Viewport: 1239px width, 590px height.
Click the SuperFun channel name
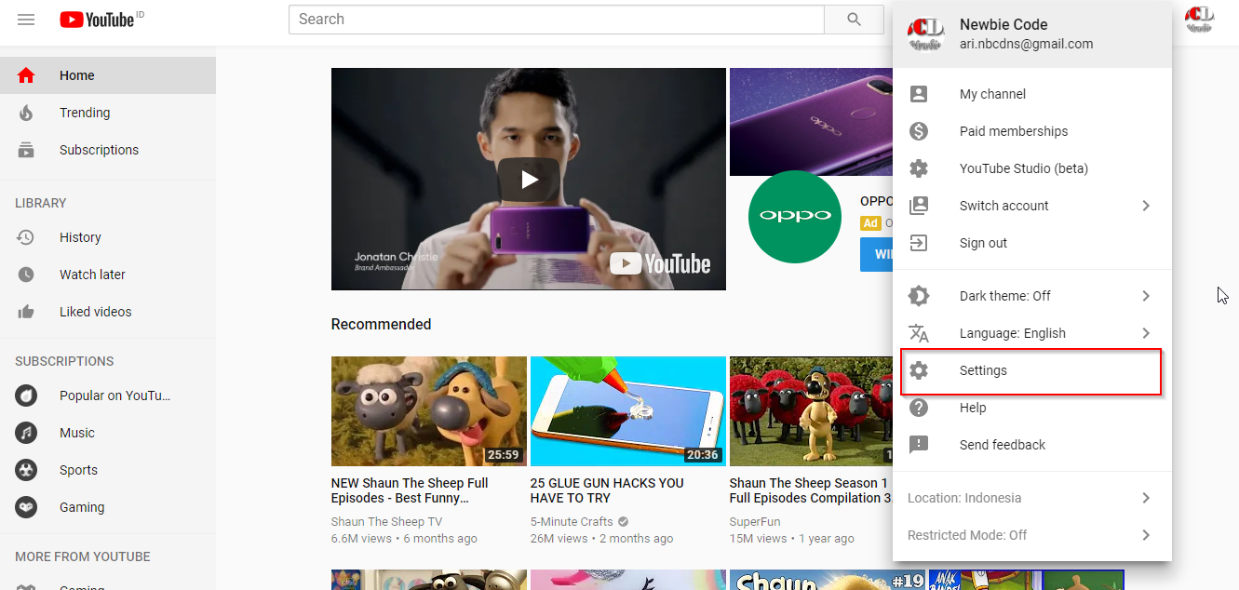[x=755, y=522]
